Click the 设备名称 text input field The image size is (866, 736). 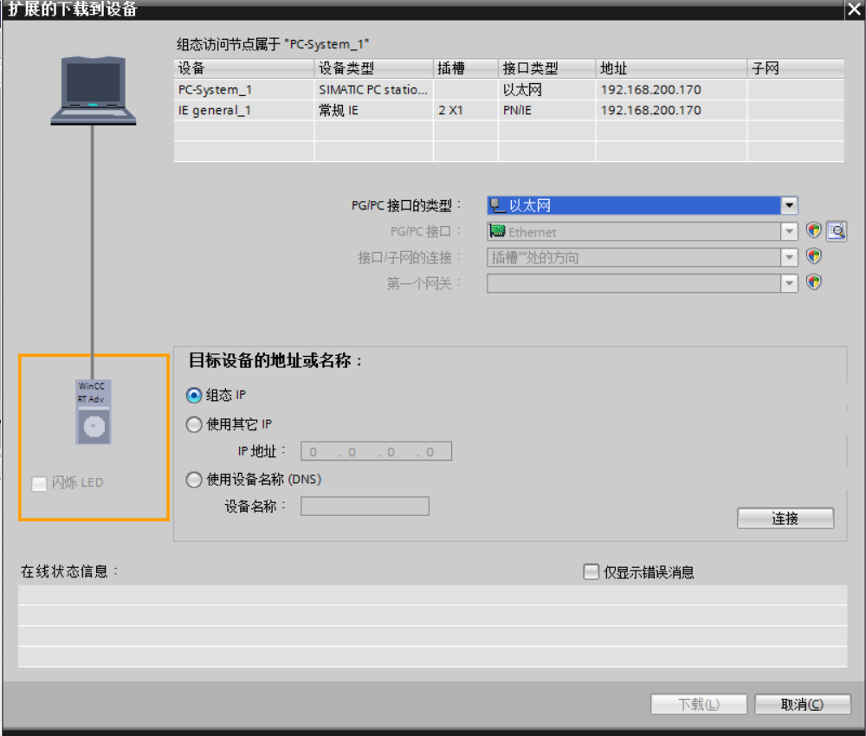(365, 507)
